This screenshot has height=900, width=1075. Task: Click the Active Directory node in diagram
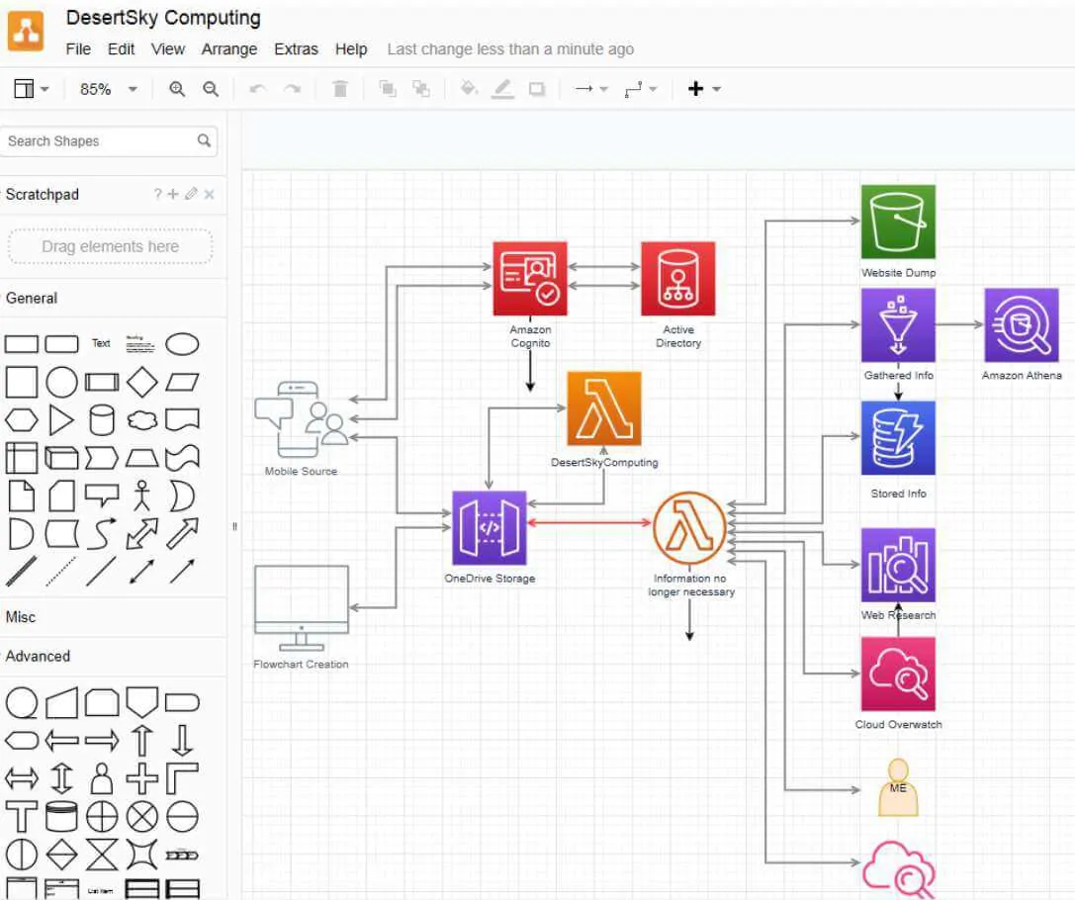pos(678,278)
